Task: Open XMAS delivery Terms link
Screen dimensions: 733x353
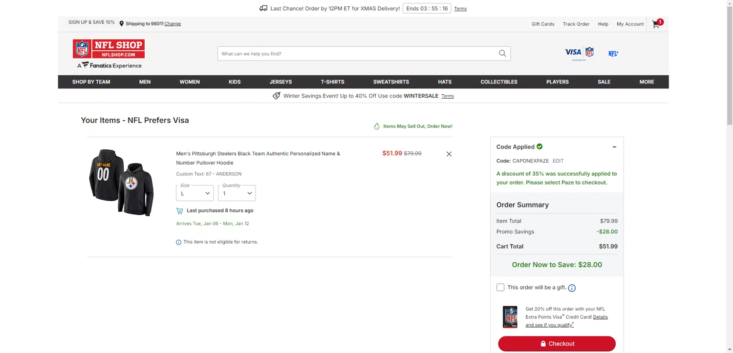Action: point(460,9)
